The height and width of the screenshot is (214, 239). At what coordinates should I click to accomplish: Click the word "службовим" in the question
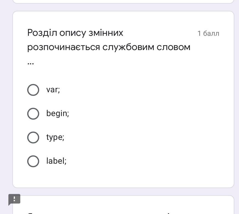128,47
